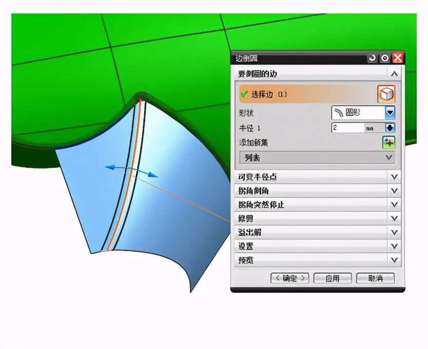Expand the 设置 section
Screen dimensions: 428x349
tap(393, 246)
